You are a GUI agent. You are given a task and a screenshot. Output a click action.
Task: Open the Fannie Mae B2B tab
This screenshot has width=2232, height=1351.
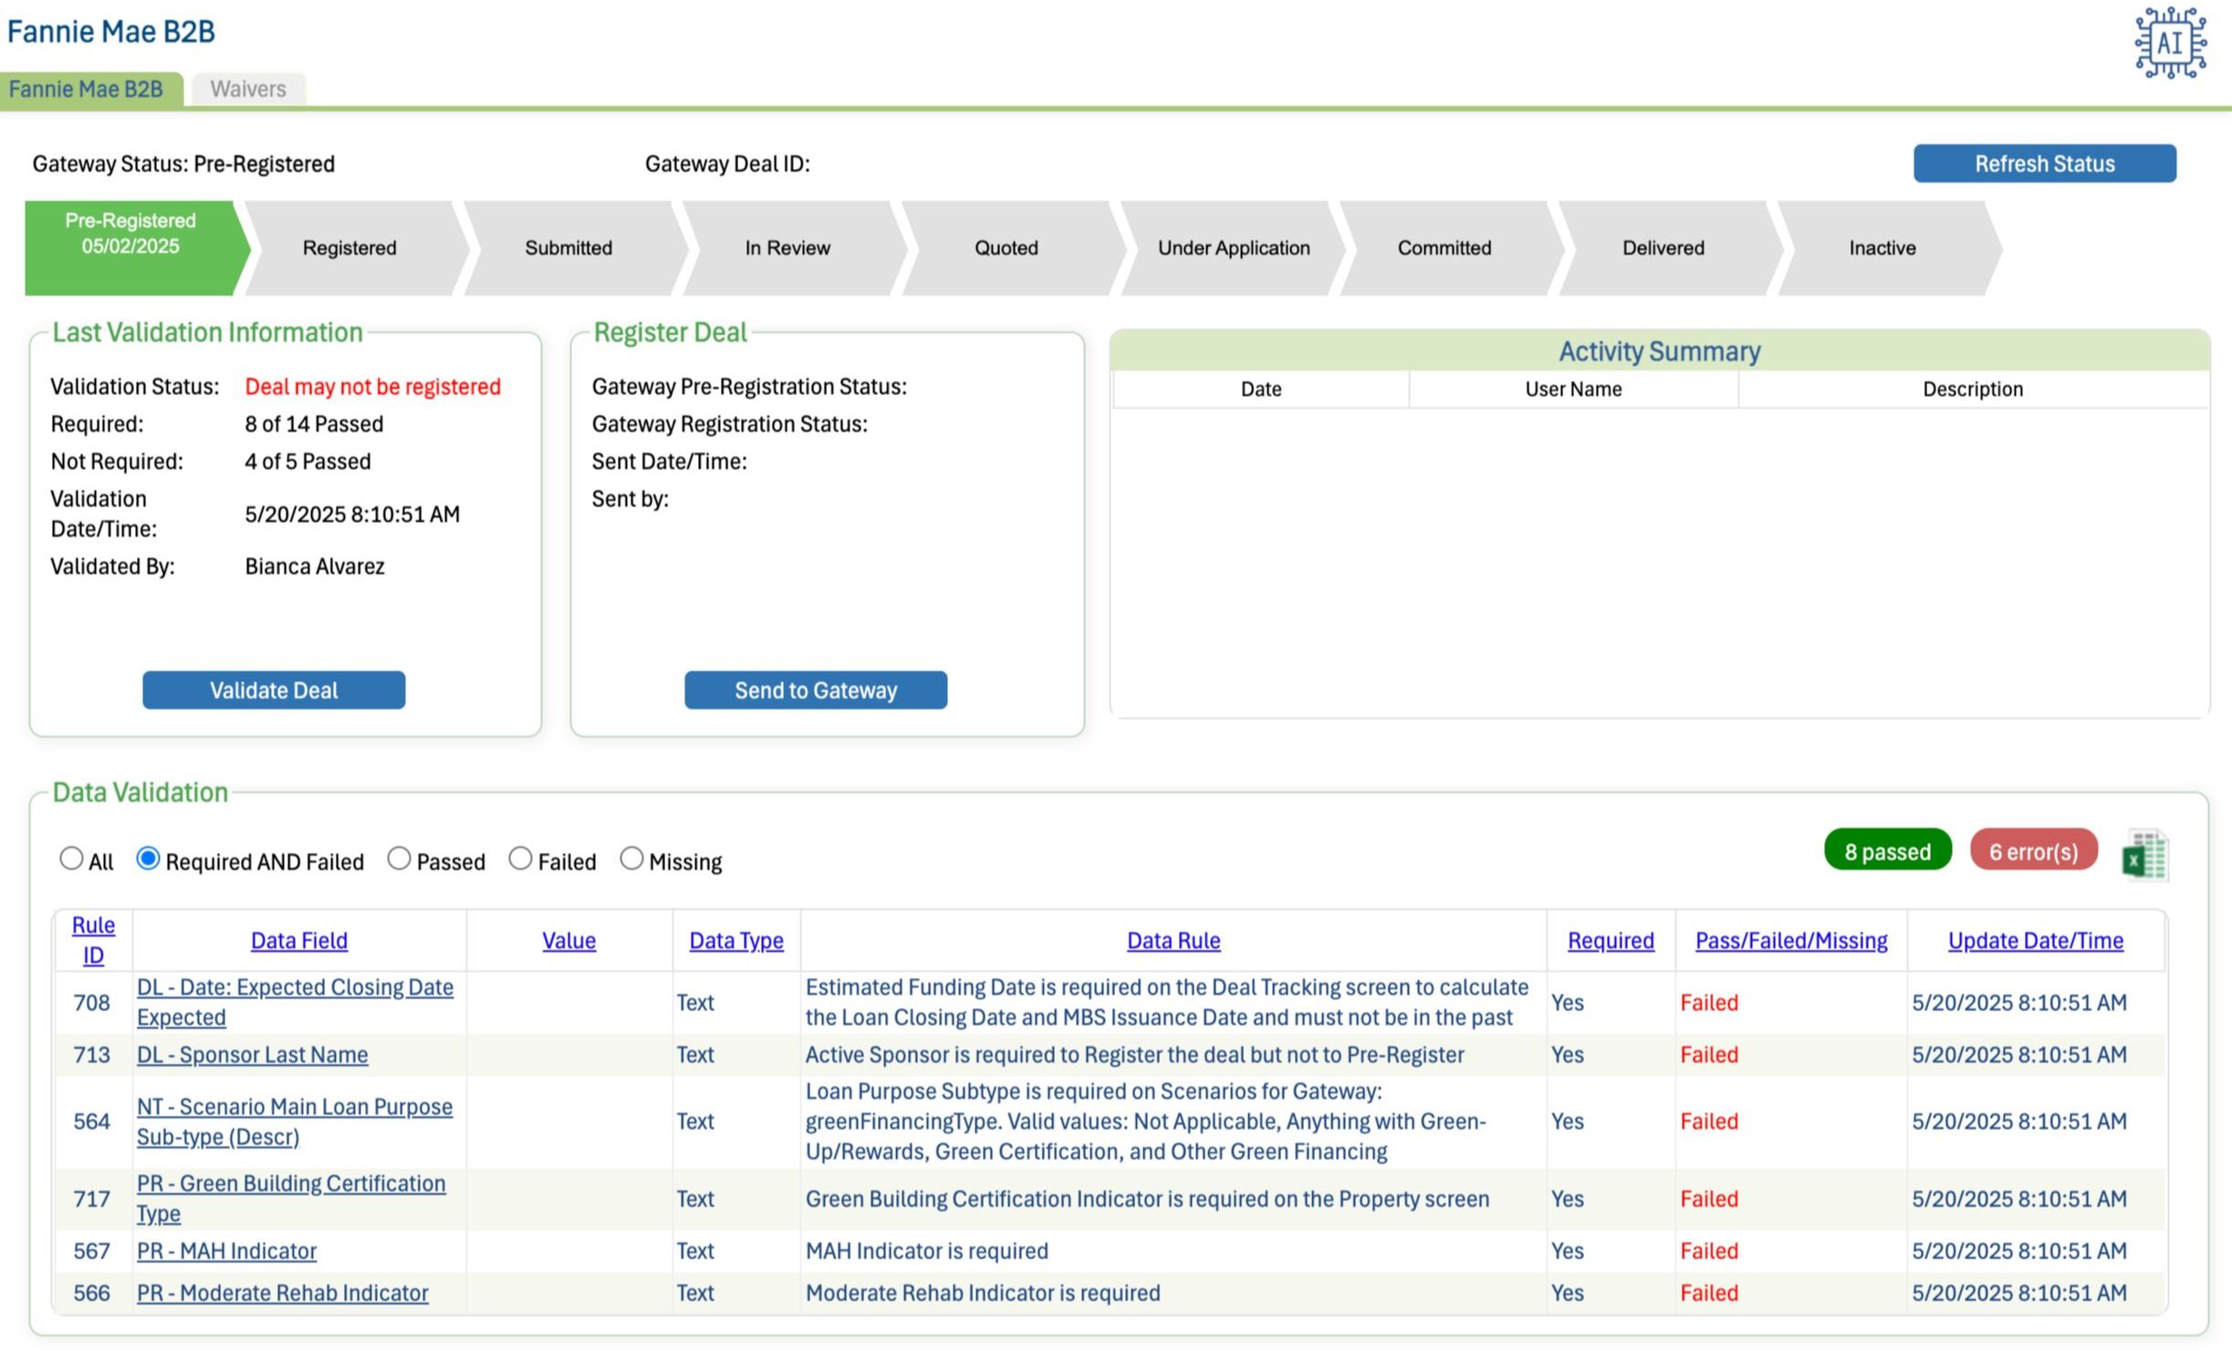coord(86,89)
